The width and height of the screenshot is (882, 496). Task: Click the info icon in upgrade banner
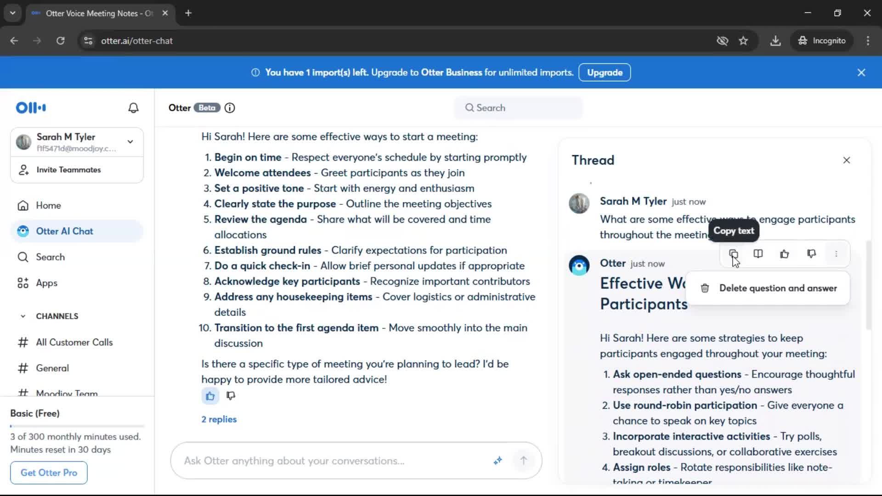point(255,73)
